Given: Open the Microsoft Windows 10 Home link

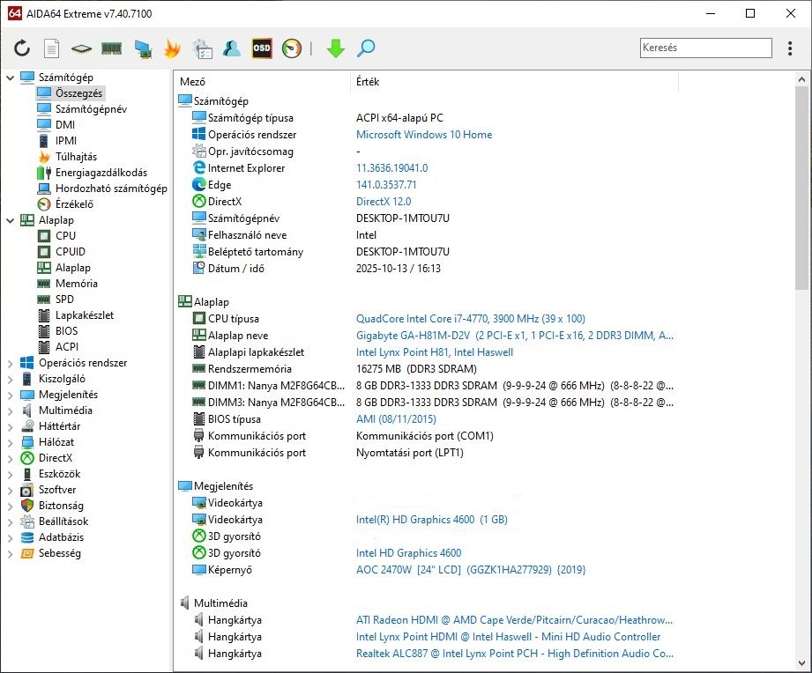Looking at the screenshot, I should (x=423, y=135).
